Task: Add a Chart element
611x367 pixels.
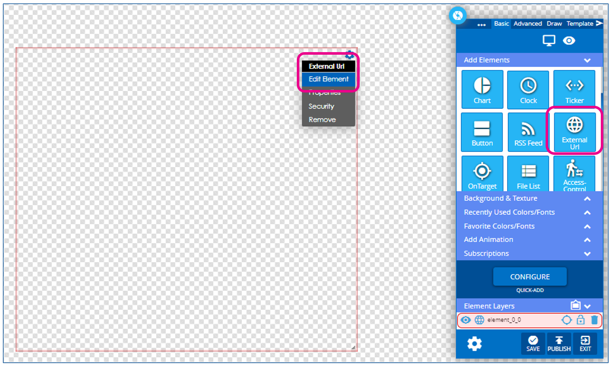Action: point(482,89)
